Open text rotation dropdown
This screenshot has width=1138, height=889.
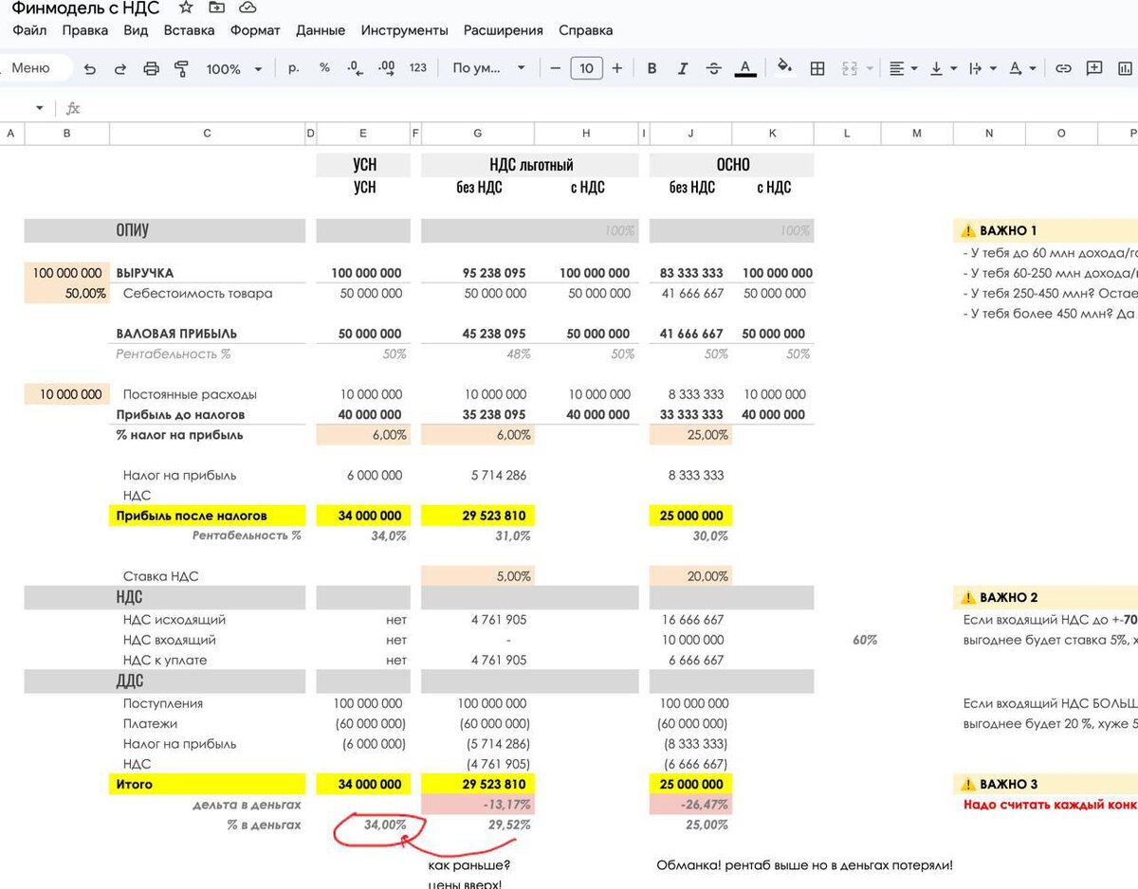coord(1021,68)
